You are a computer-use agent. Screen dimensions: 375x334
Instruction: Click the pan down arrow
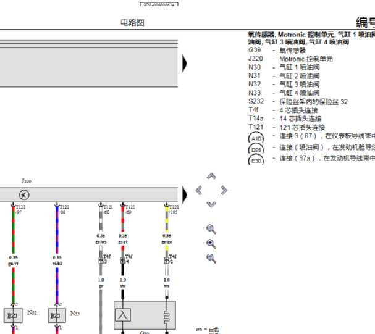click(x=211, y=204)
